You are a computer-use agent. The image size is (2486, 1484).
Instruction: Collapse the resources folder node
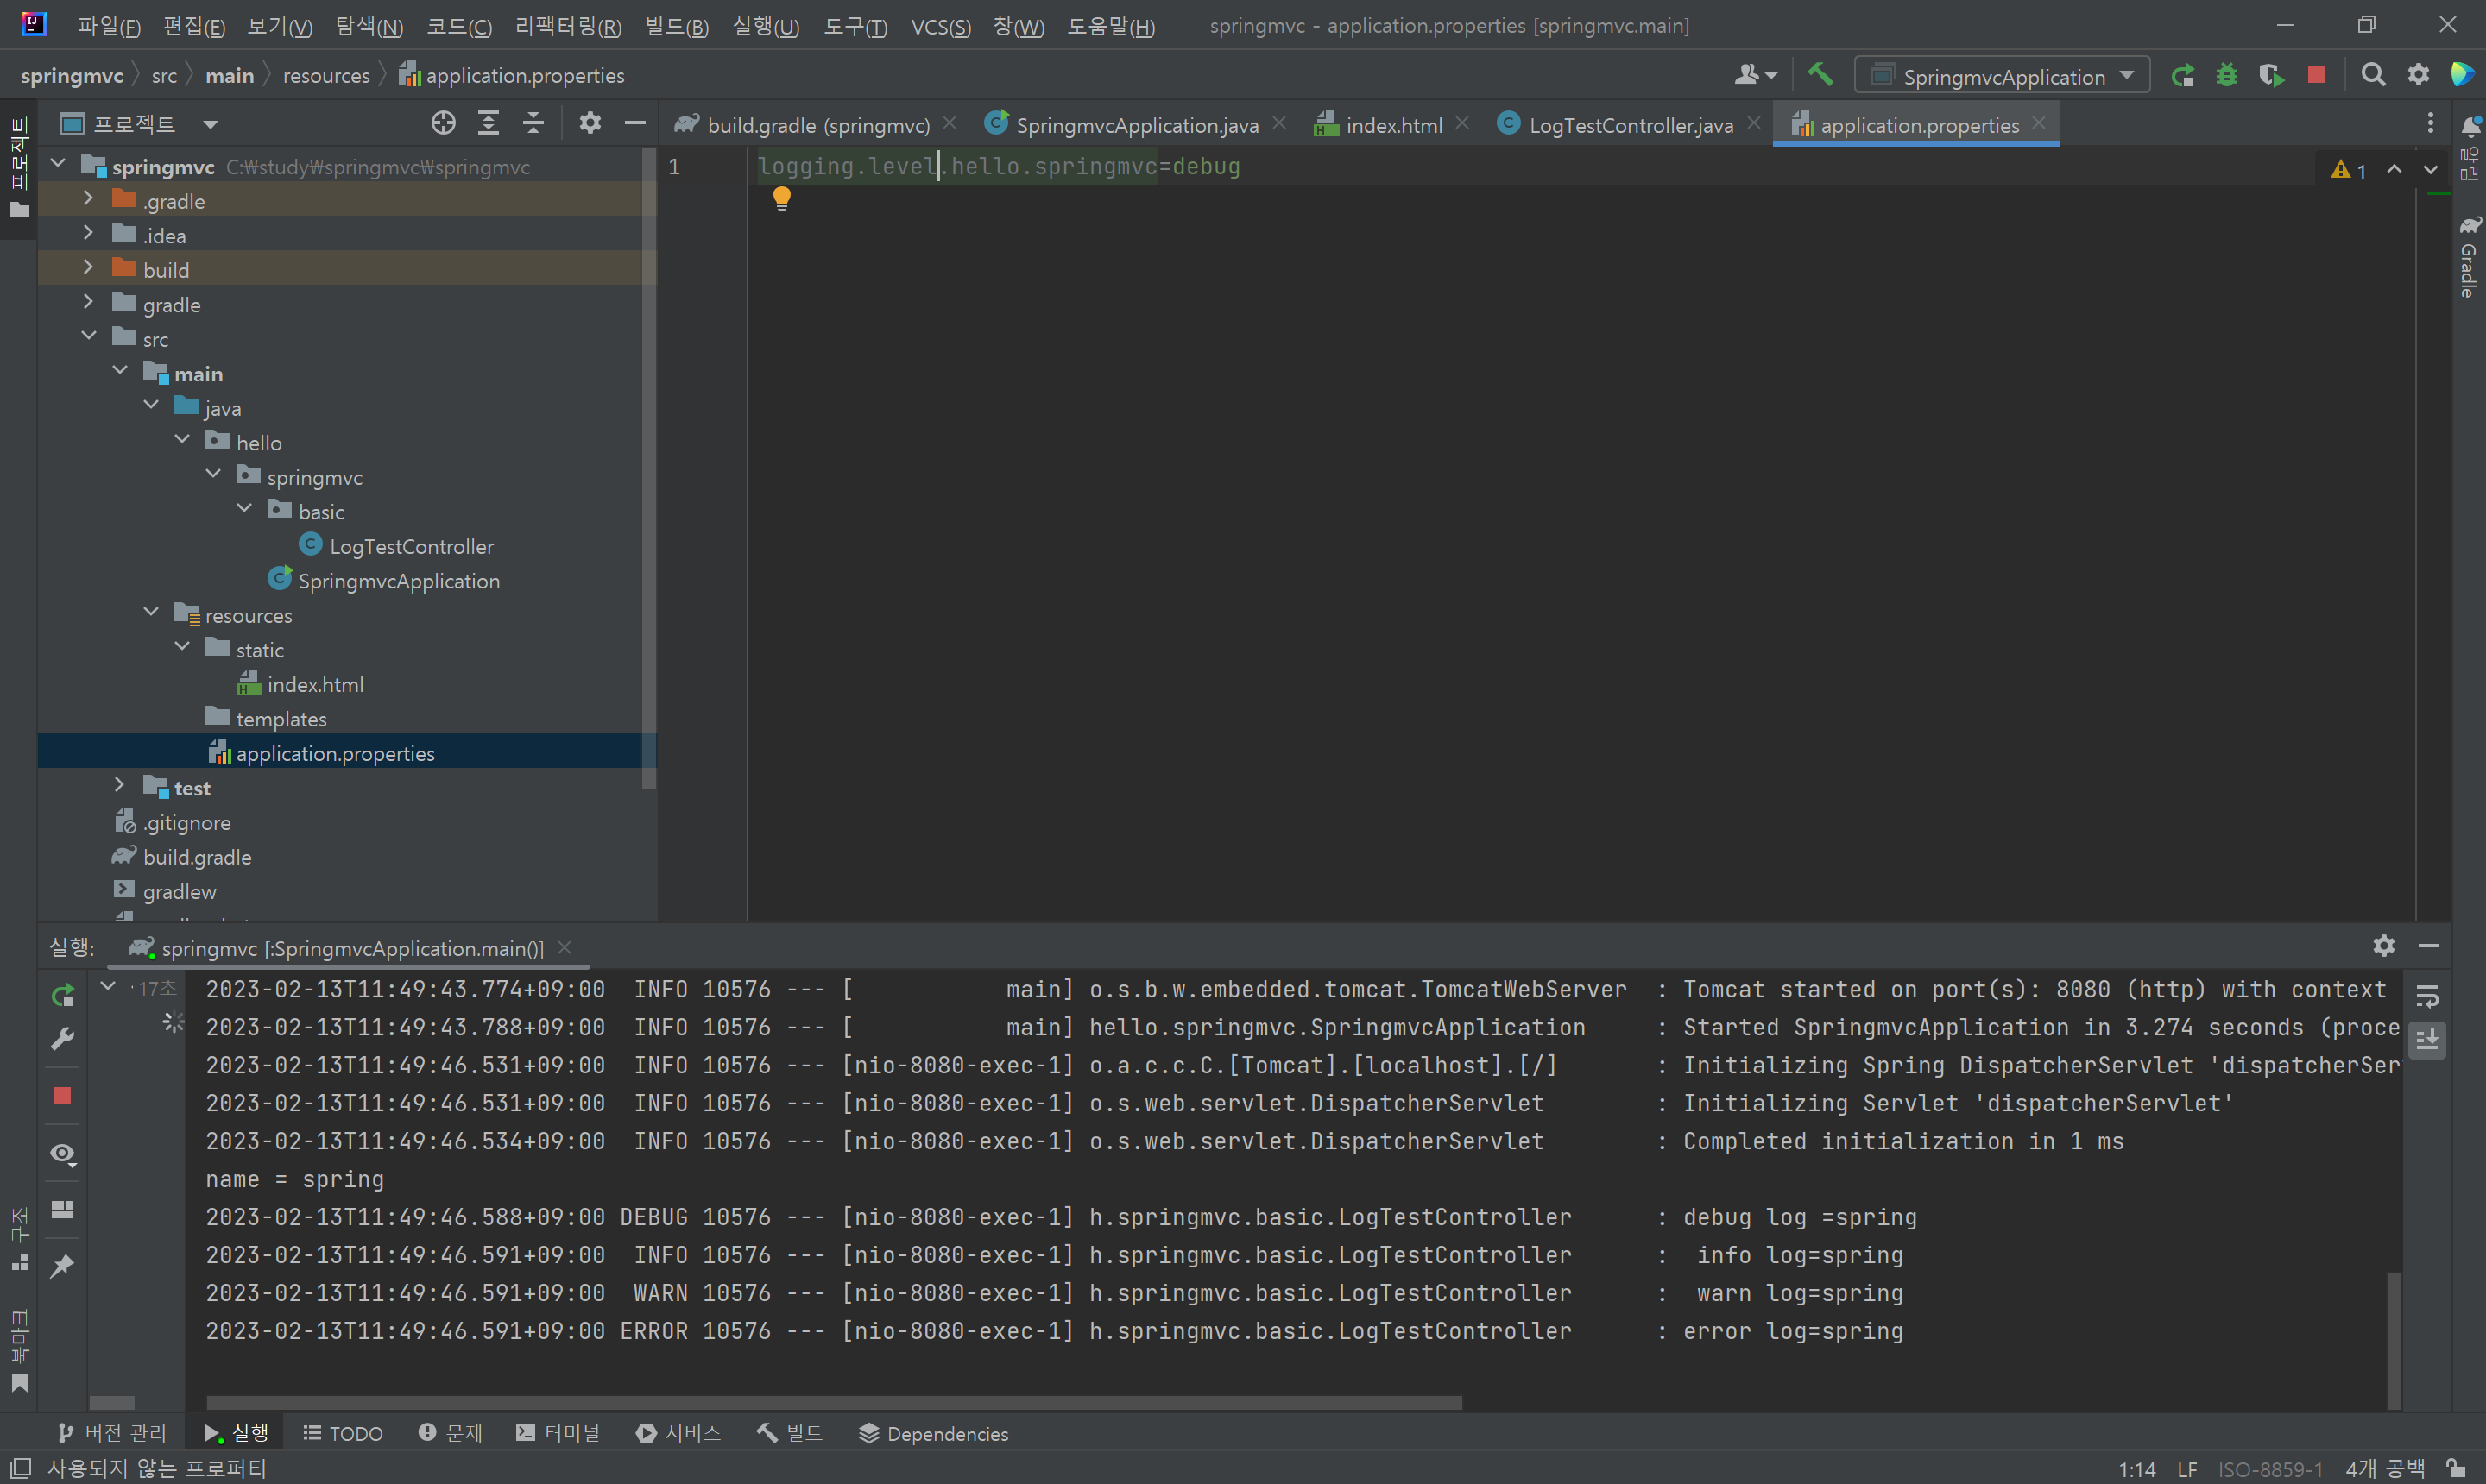[x=151, y=613]
